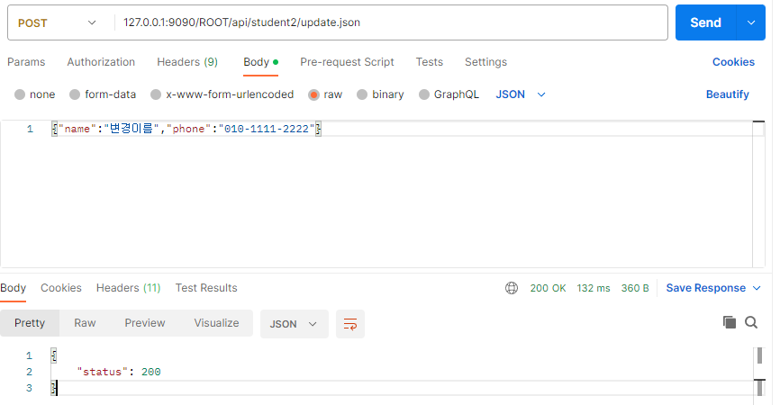
Task: Switch to the Test Results tab
Action: tap(206, 288)
